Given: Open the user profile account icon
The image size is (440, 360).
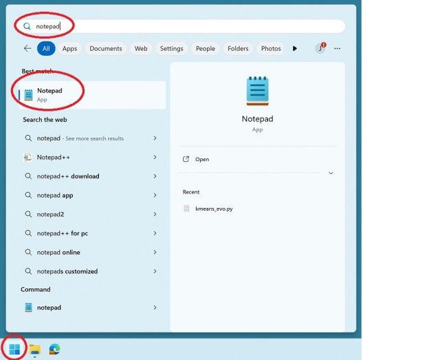Looking at the screenshot, I should [320, 49].
